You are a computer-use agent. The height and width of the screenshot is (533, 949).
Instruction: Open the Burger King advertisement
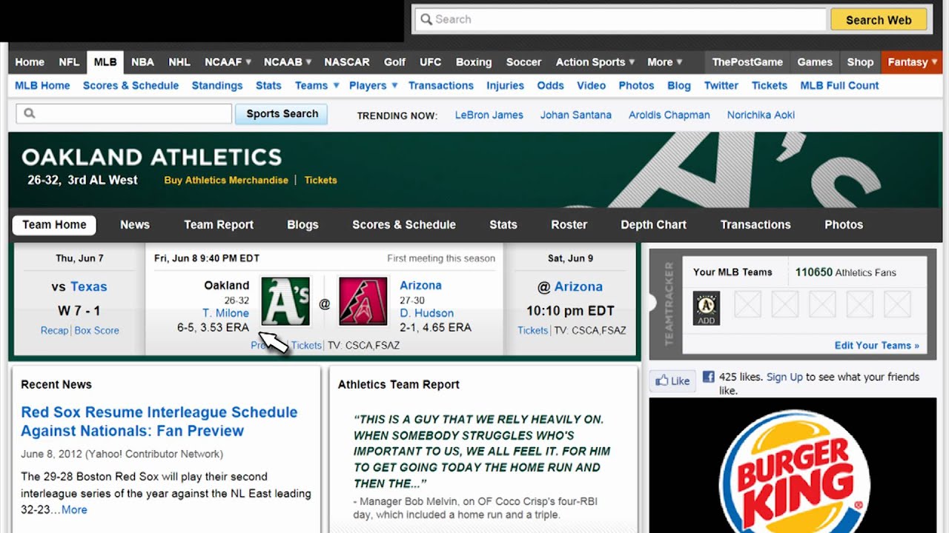tap(793, 465)
